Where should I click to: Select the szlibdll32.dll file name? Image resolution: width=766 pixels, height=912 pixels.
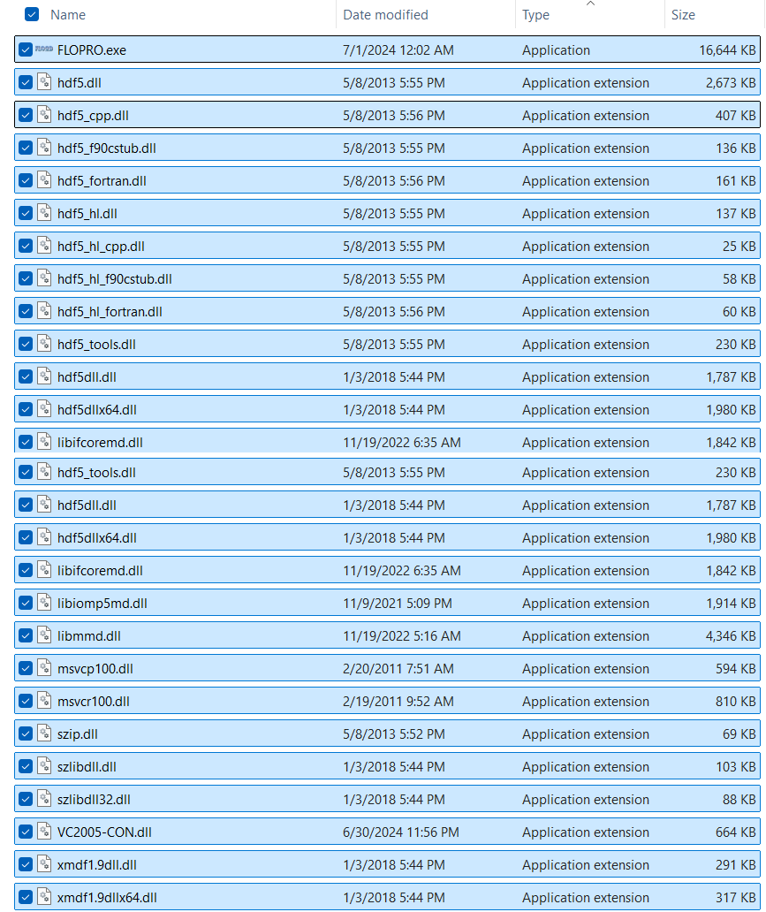point(94,800)
